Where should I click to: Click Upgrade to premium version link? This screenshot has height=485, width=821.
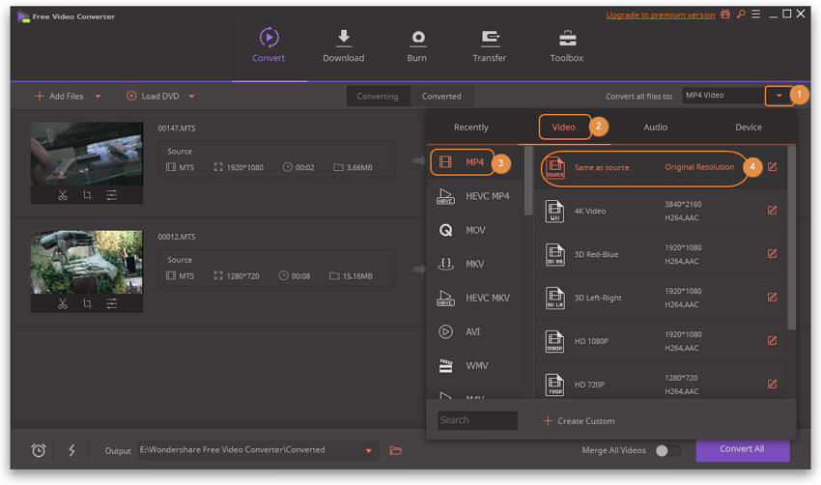coord(661,15)
